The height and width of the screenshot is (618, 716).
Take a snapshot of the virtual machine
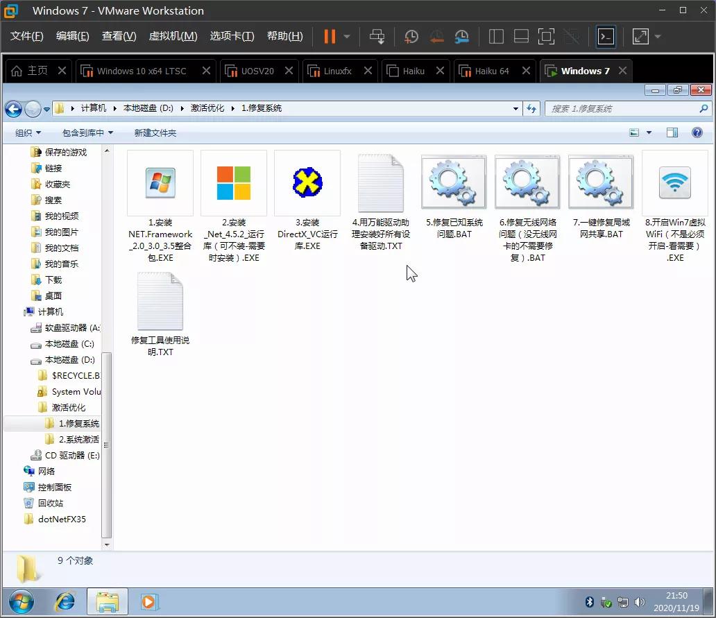pos(411,36)
